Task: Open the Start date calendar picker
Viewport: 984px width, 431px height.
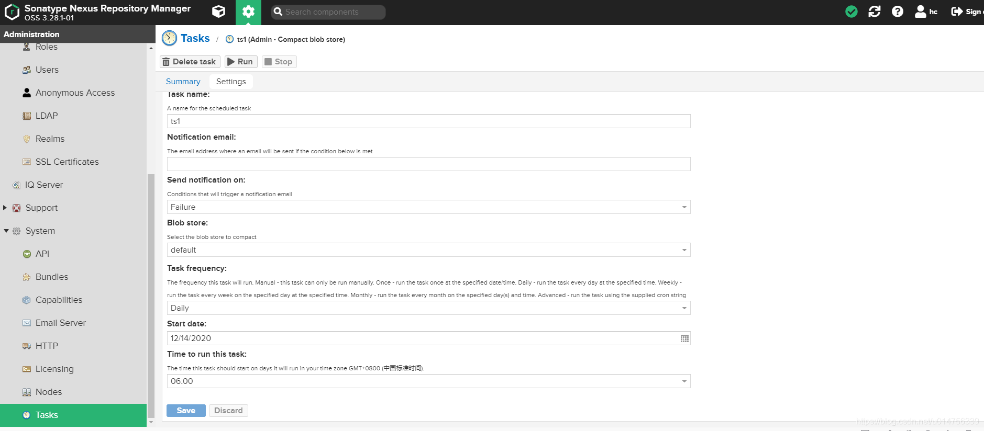Action: click(x=684, y=338)
